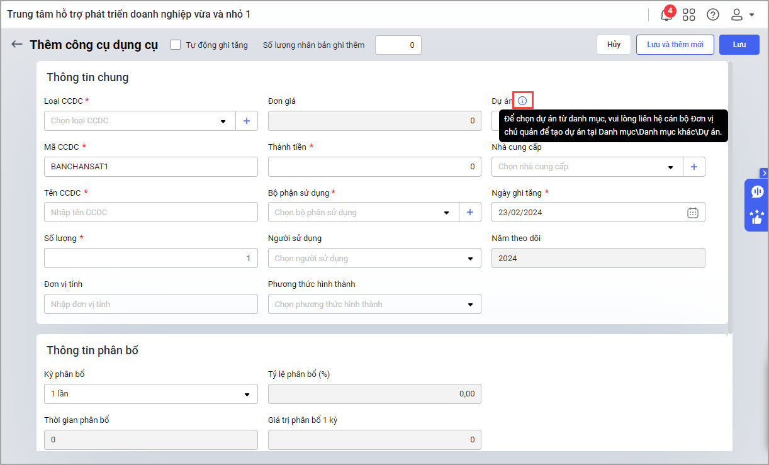769x465 pixels.
Task: Click the Tỷ lệ phân bổ (%) field
Action: point(374,394)
